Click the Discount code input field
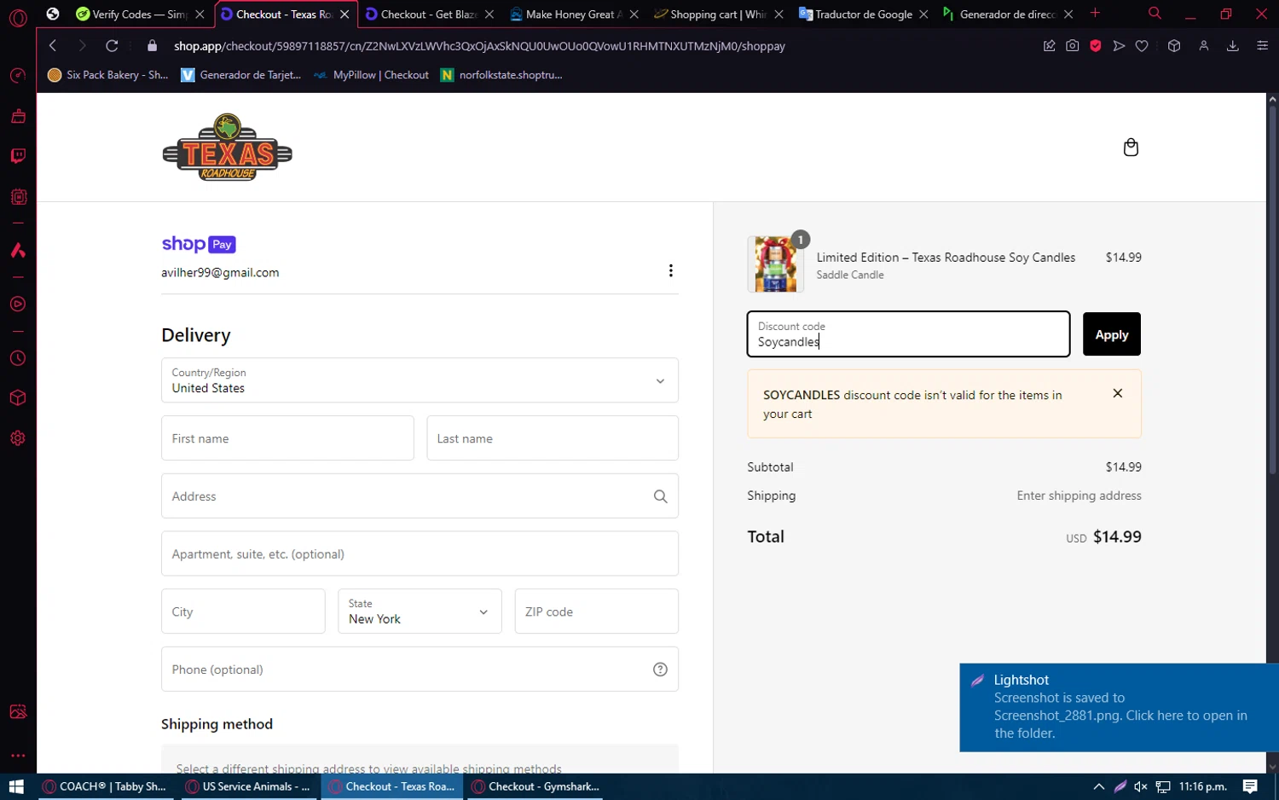This screenshot has height=800, width=1279. [x=909, y=334]
